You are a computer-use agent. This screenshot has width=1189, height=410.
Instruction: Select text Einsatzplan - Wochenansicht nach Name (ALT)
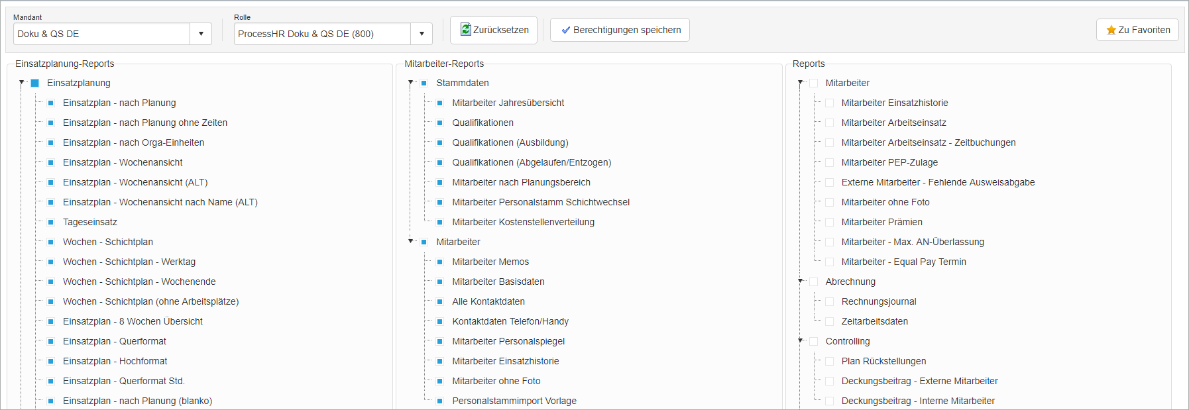tap(160, 202)
